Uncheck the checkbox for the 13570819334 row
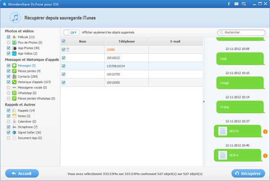 pyautogui.click(x=63, y=66)
